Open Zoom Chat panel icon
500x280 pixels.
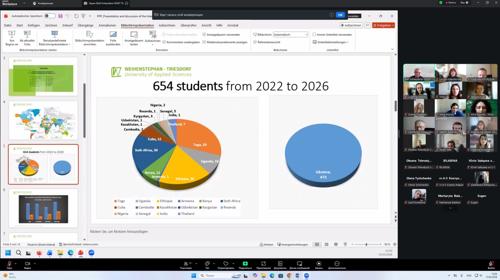(207, 264)
